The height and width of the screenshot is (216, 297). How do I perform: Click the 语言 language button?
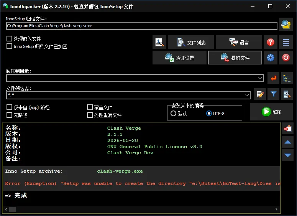[x=239, y=42]
